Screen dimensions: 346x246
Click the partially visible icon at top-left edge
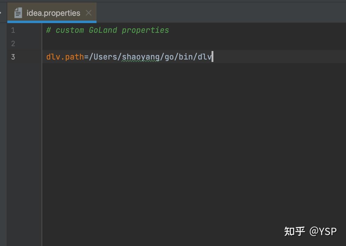click(2, 12)
